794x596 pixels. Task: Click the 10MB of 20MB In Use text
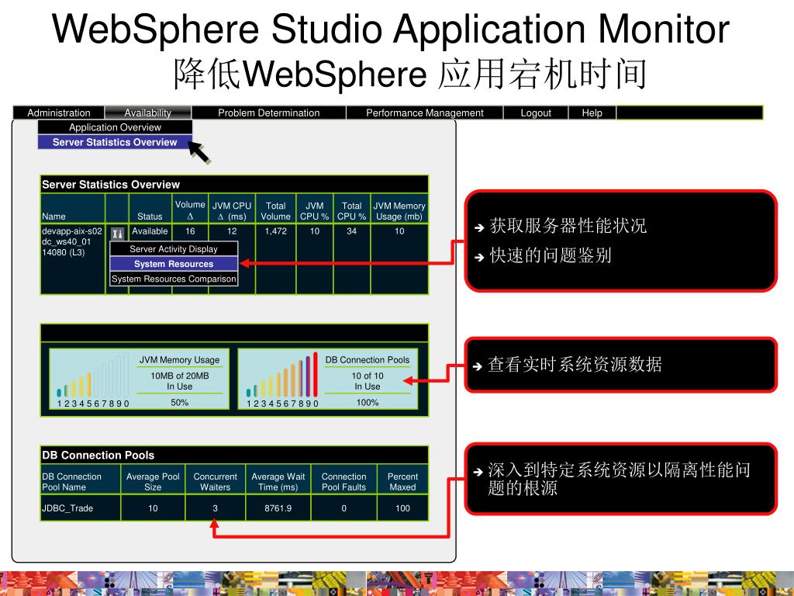click(179, 381)
